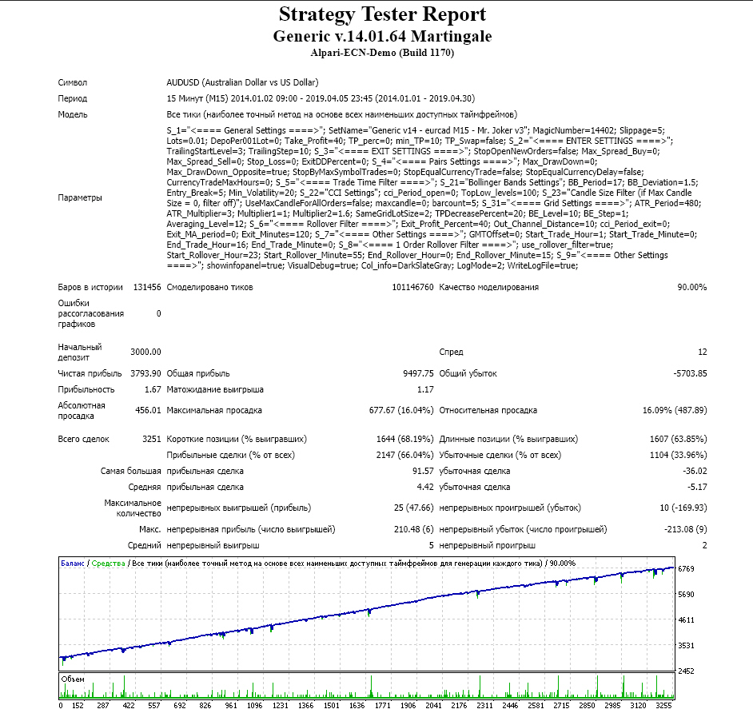
Task: Click Общий убыток value -5703.85
Action: 690,373
